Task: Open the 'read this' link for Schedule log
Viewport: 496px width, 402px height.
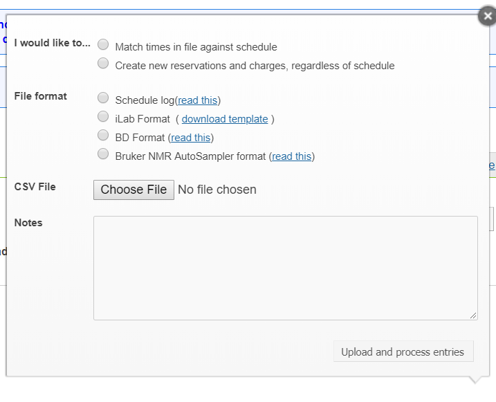Action: [x=197, y=100]
